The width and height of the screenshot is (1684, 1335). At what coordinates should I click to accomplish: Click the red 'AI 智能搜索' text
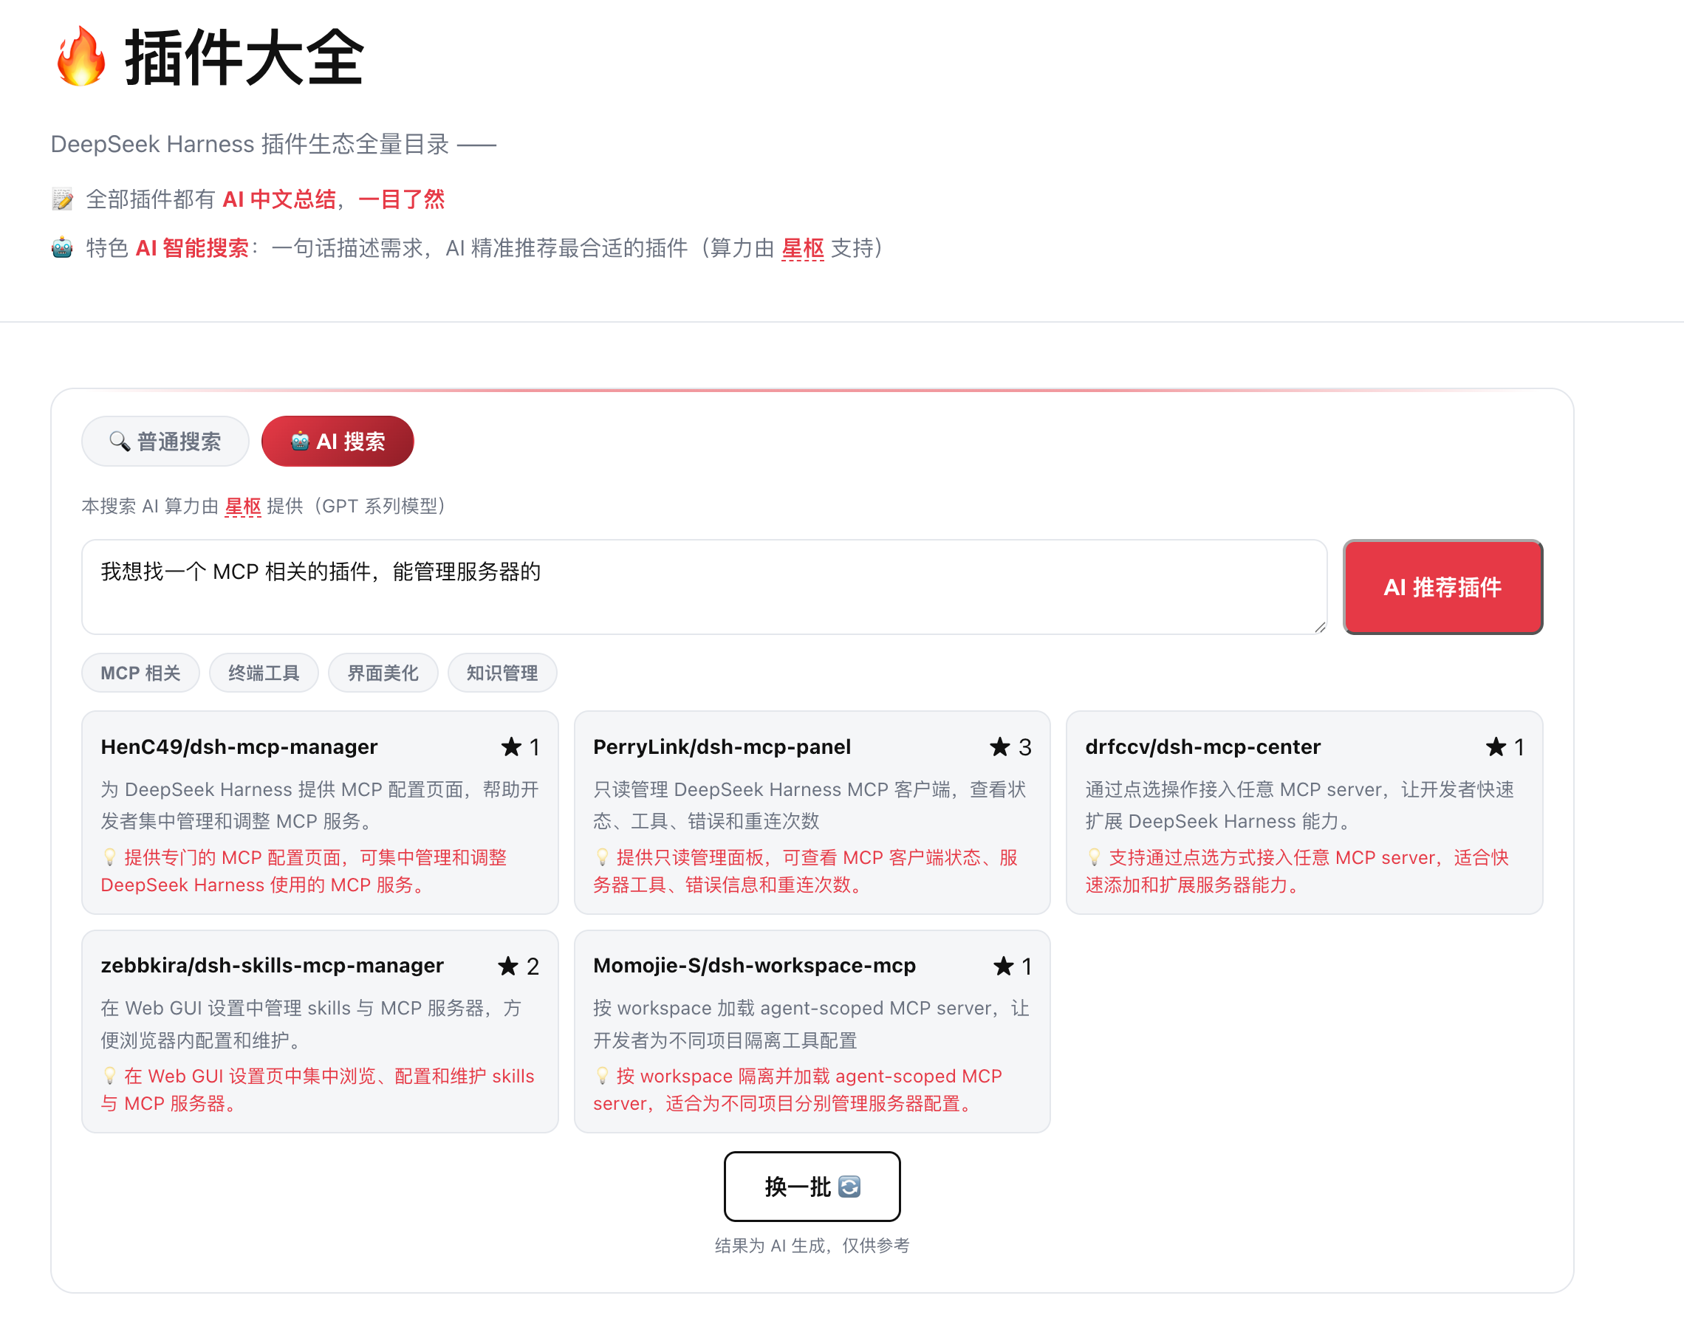tap(192, 248)
